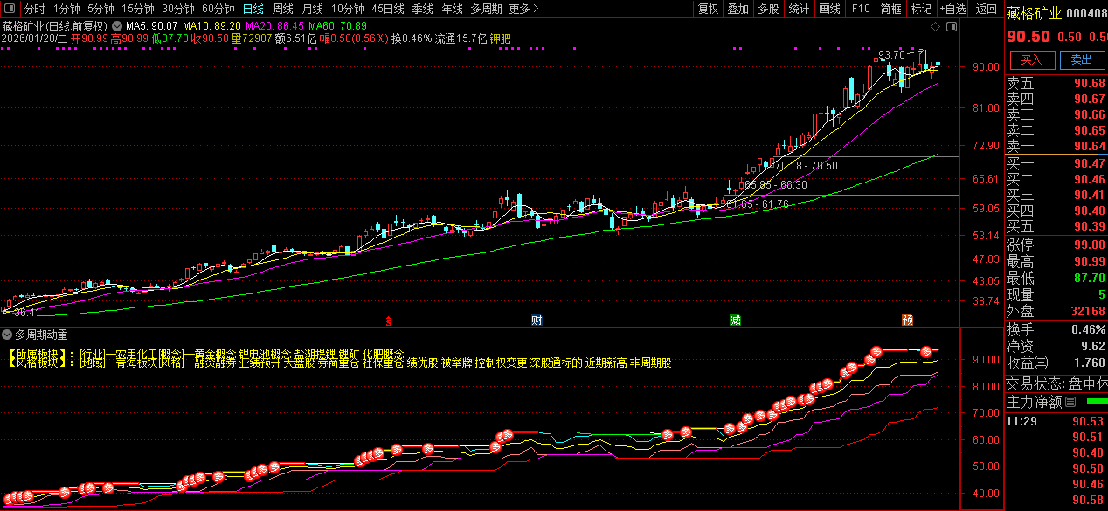The image size is (1108, 511).
Task: Click the 财 financial report marker
Action: point(537,321)
